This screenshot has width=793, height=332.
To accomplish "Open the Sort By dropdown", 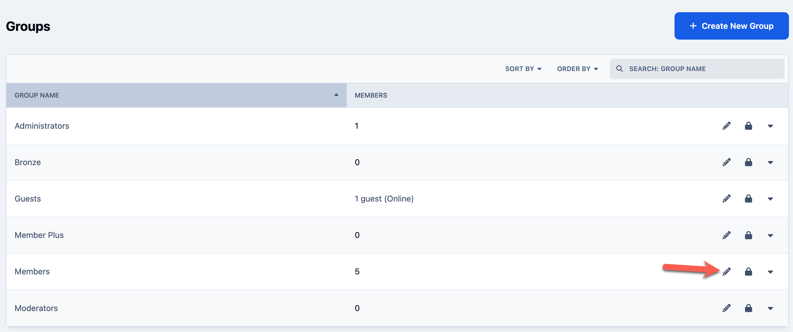I will pyautogui.click(x=523, y=69).
